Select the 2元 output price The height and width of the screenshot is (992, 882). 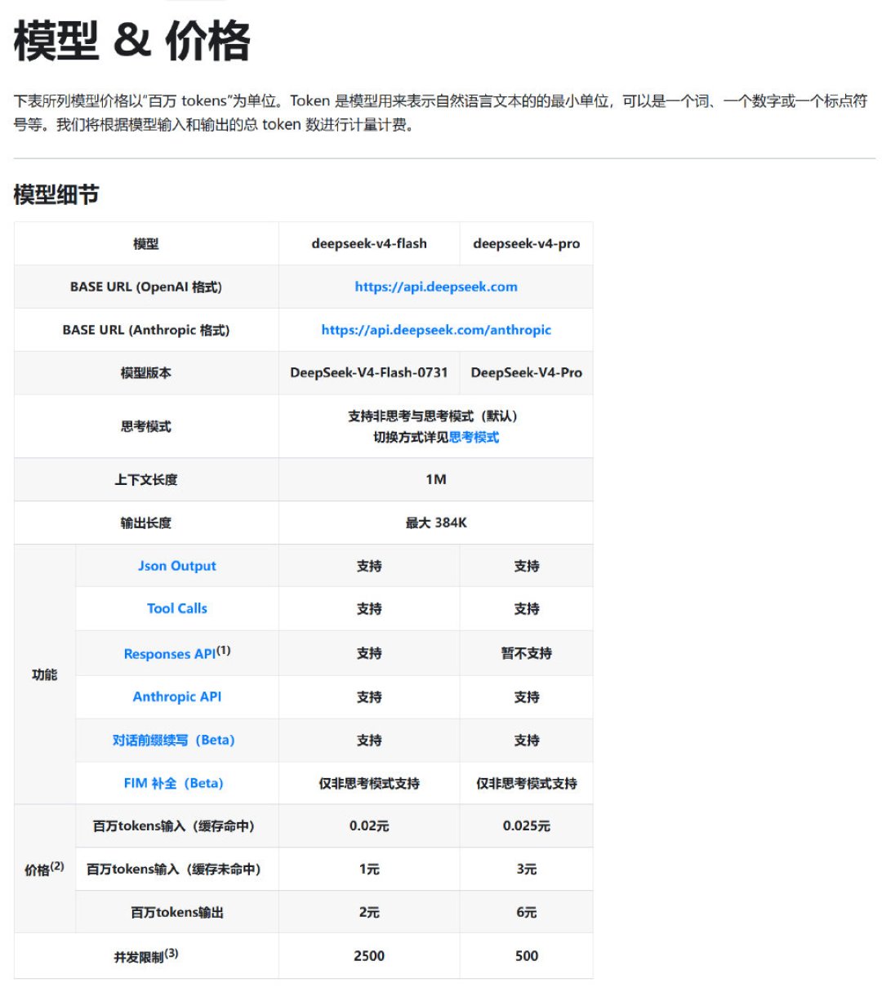click(x=369, y=912)
